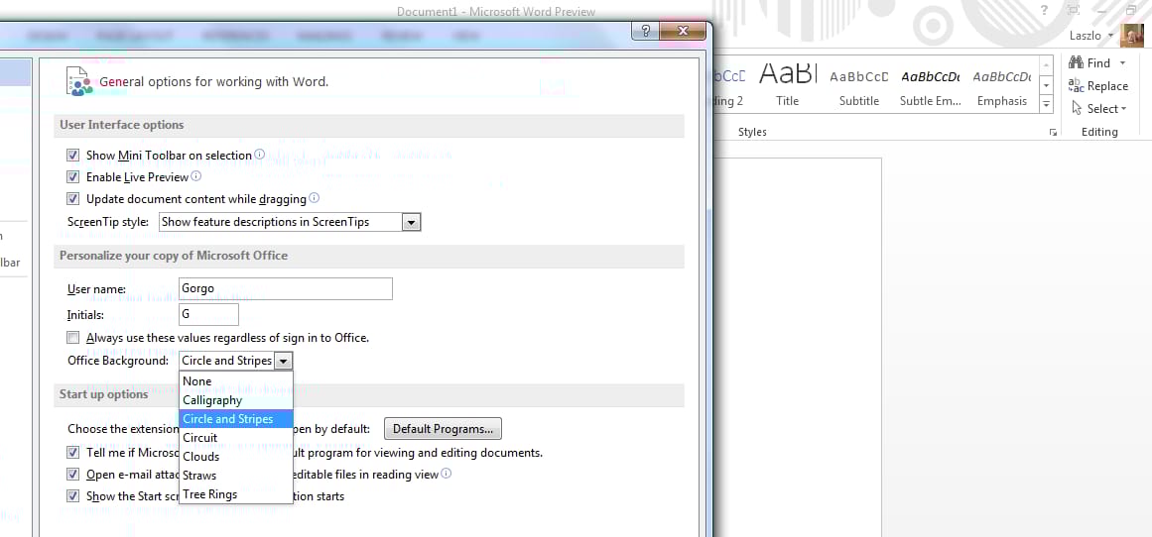Click the Select cursor icon in Editing group
The height and width of the screenshot is (537, 1152).
pos(1077,109)
